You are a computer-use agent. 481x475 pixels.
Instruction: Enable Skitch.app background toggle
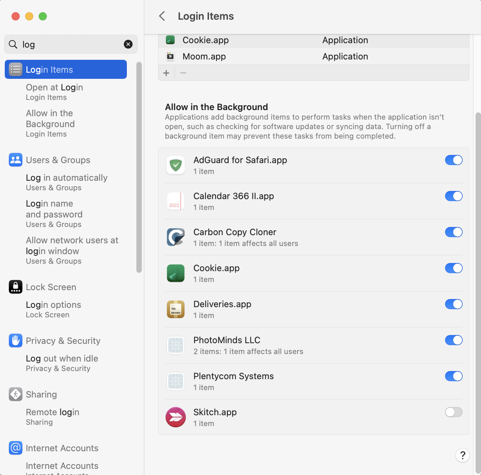tap(454, 412)
